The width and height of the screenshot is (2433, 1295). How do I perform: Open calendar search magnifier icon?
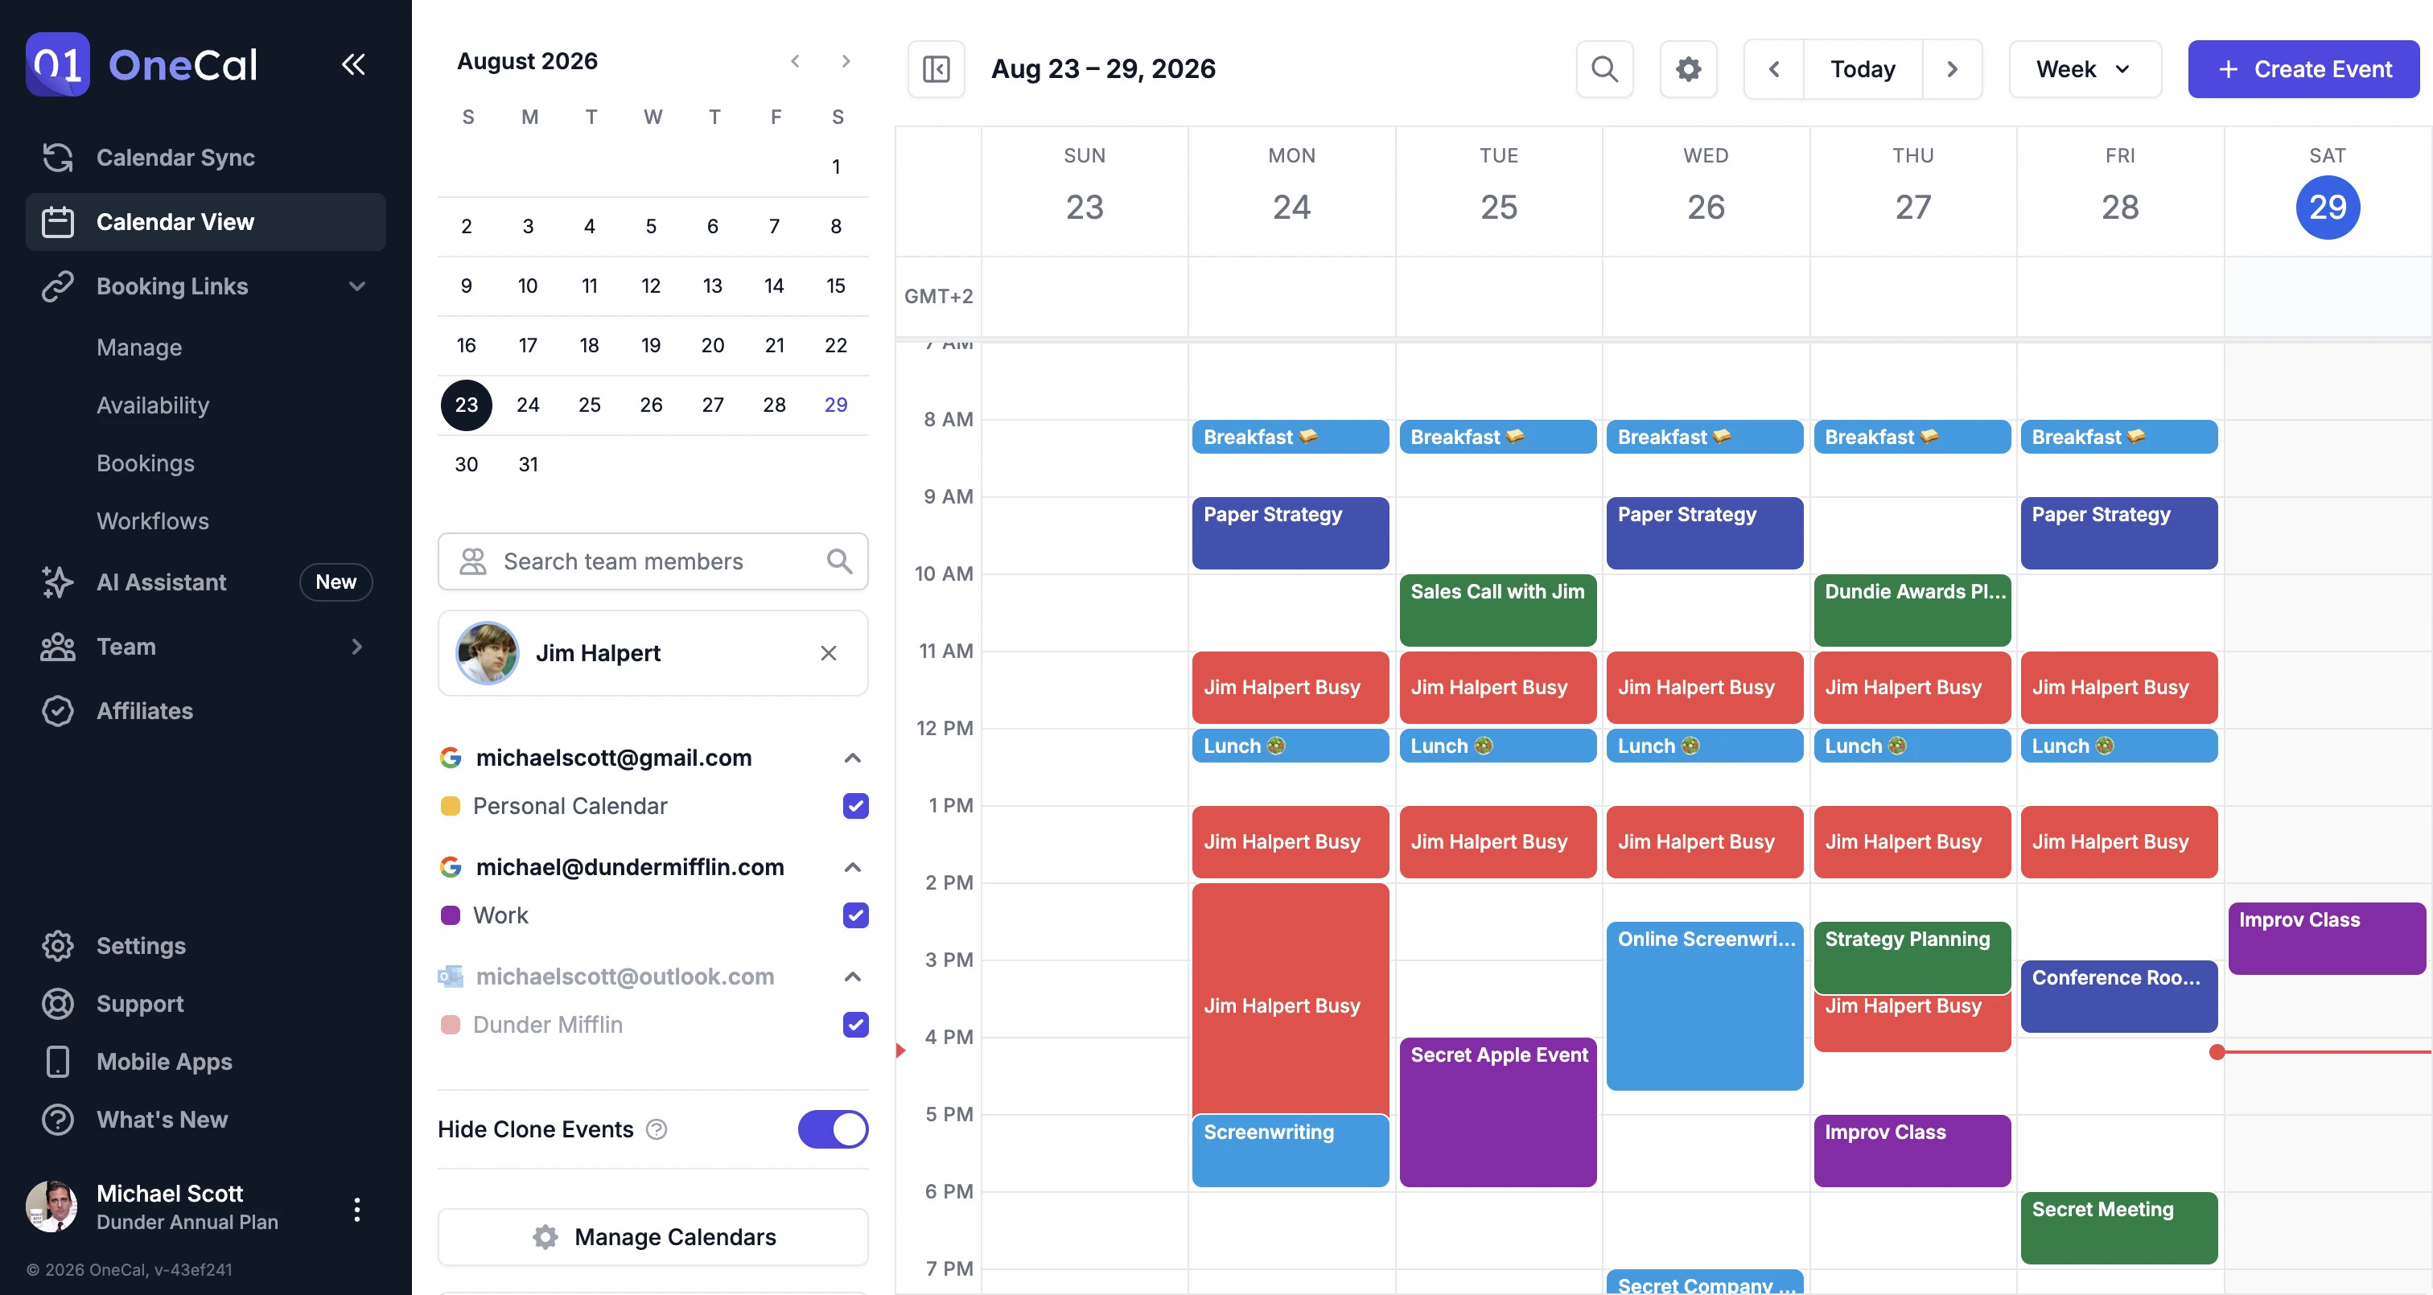[1604, 69]
